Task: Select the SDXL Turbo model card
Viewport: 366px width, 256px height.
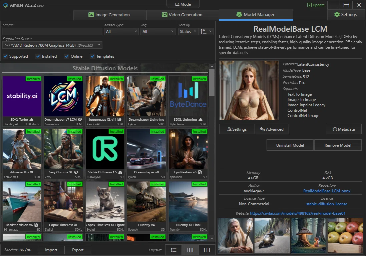Action: tap(22, 101)
